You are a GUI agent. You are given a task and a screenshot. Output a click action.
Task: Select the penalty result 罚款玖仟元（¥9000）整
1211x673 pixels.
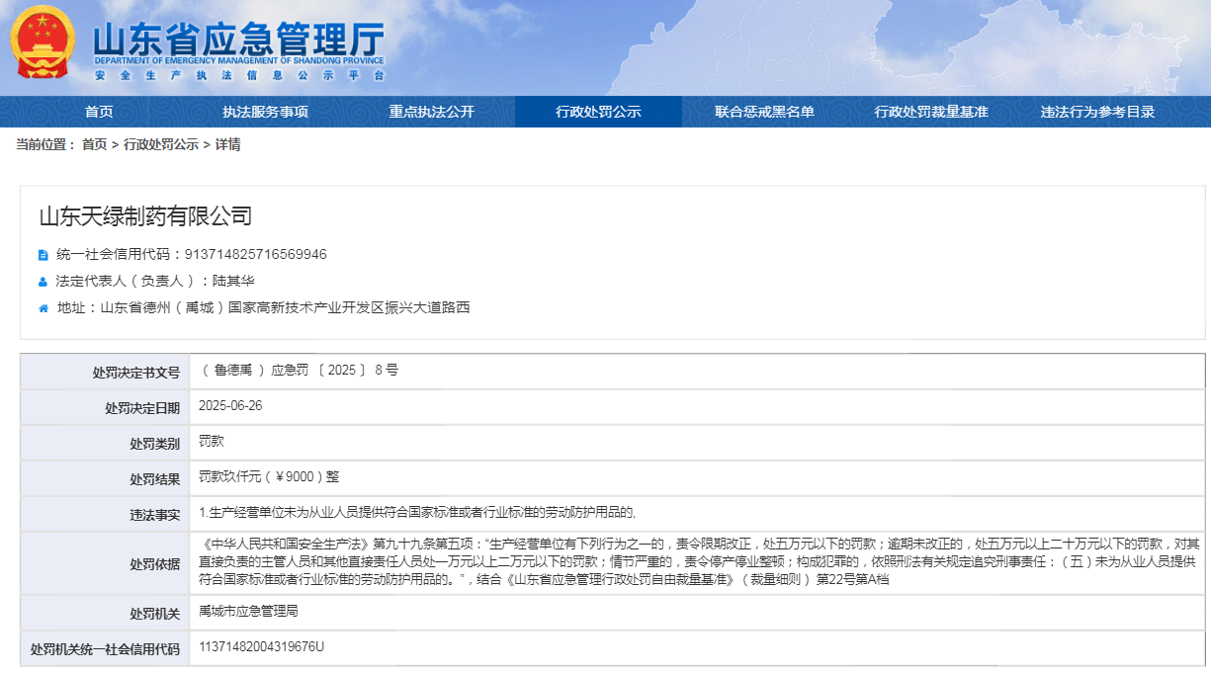(269, 477)
